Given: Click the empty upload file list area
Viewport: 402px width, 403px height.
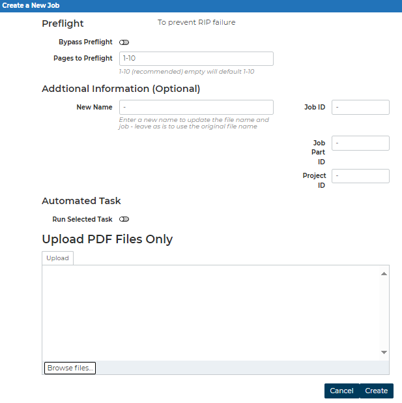Looking at the screenshot, I should tap(210, 313).
